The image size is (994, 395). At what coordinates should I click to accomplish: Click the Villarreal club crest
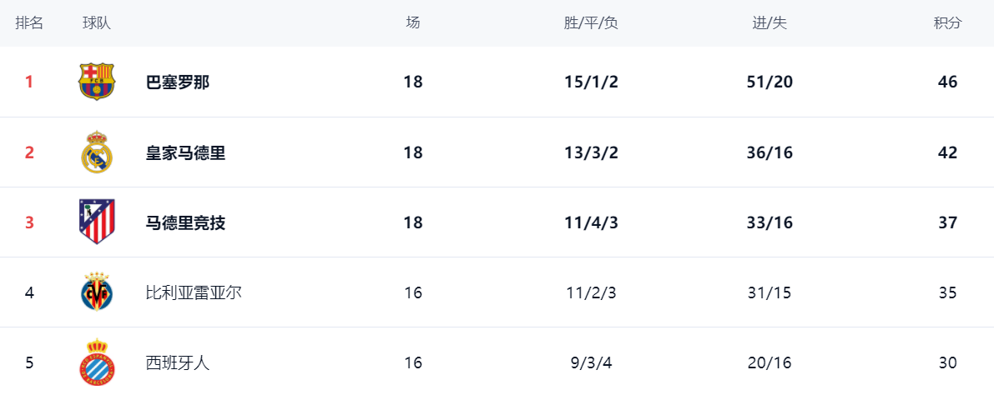[97, 292]
